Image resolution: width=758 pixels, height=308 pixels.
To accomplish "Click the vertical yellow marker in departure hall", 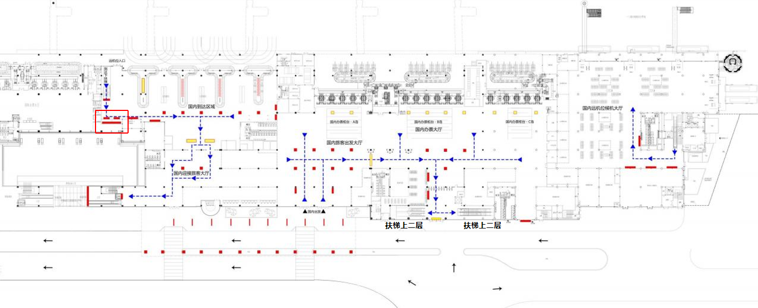I will tap(371, 159).
